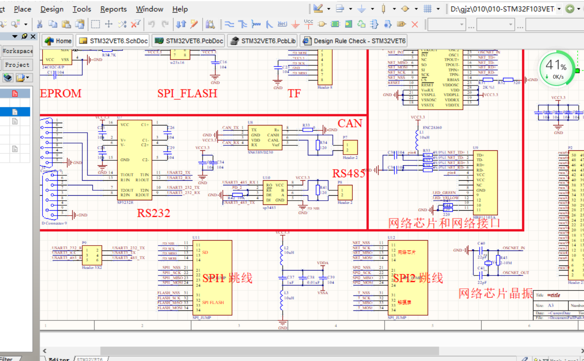Click the Rubber Stamp paste icon
Viewport: 584px width, 361px height.
[79, 25]
